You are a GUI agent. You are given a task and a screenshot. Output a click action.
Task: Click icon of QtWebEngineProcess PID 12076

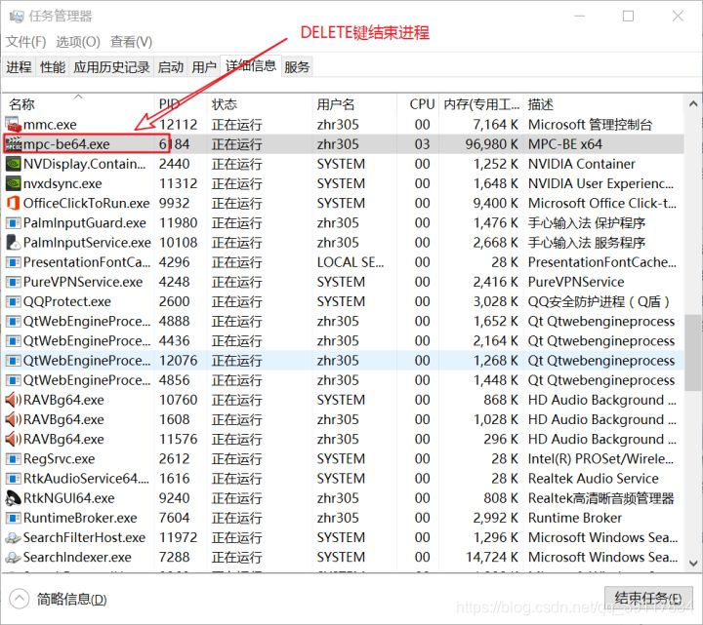[x=13, y=361]
